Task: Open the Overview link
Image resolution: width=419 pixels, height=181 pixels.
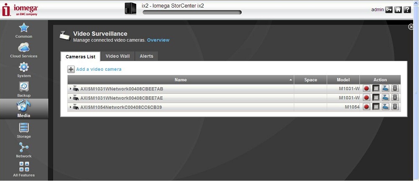Action: click(158, 40)
